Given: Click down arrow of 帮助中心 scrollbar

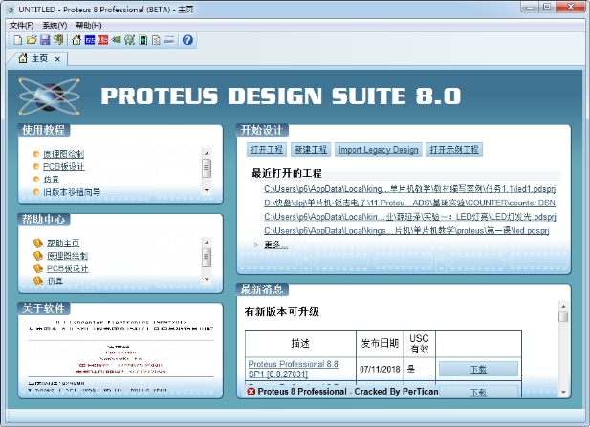Looking at the screenshot, I should (207, 279).
